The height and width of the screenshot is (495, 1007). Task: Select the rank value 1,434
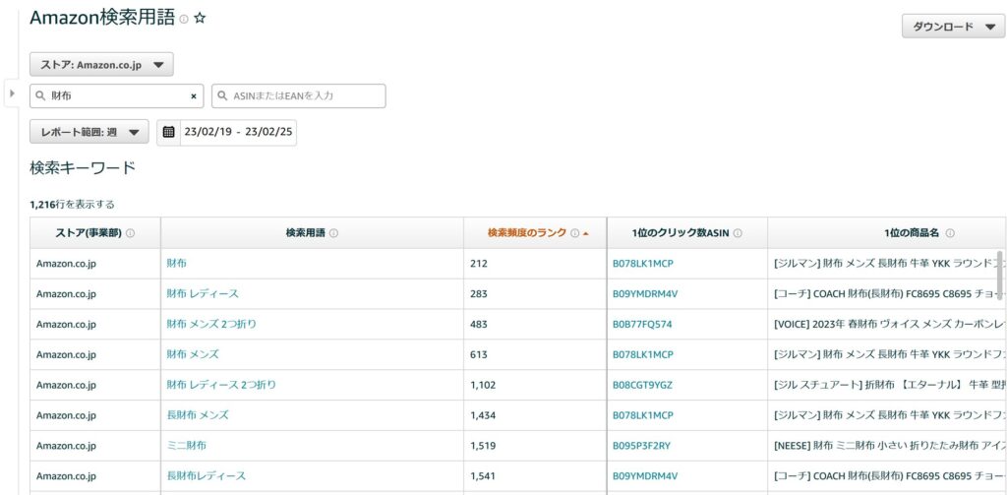[483, 415]
